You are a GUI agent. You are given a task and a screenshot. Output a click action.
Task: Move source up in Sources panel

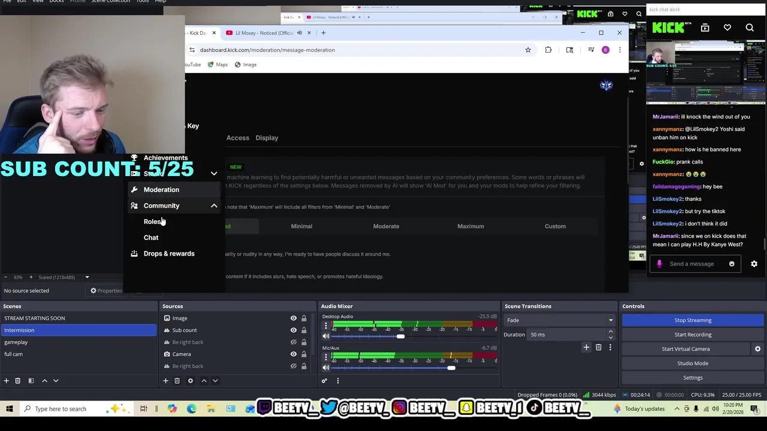click(x=204, y=381)
